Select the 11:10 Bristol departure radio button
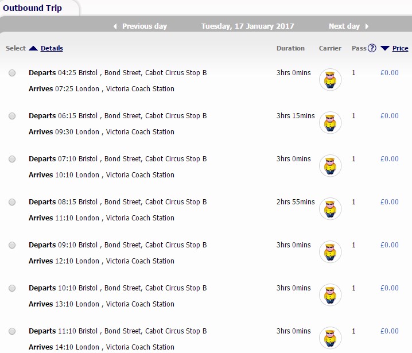 pyautogui.click(x=12, y=331)
